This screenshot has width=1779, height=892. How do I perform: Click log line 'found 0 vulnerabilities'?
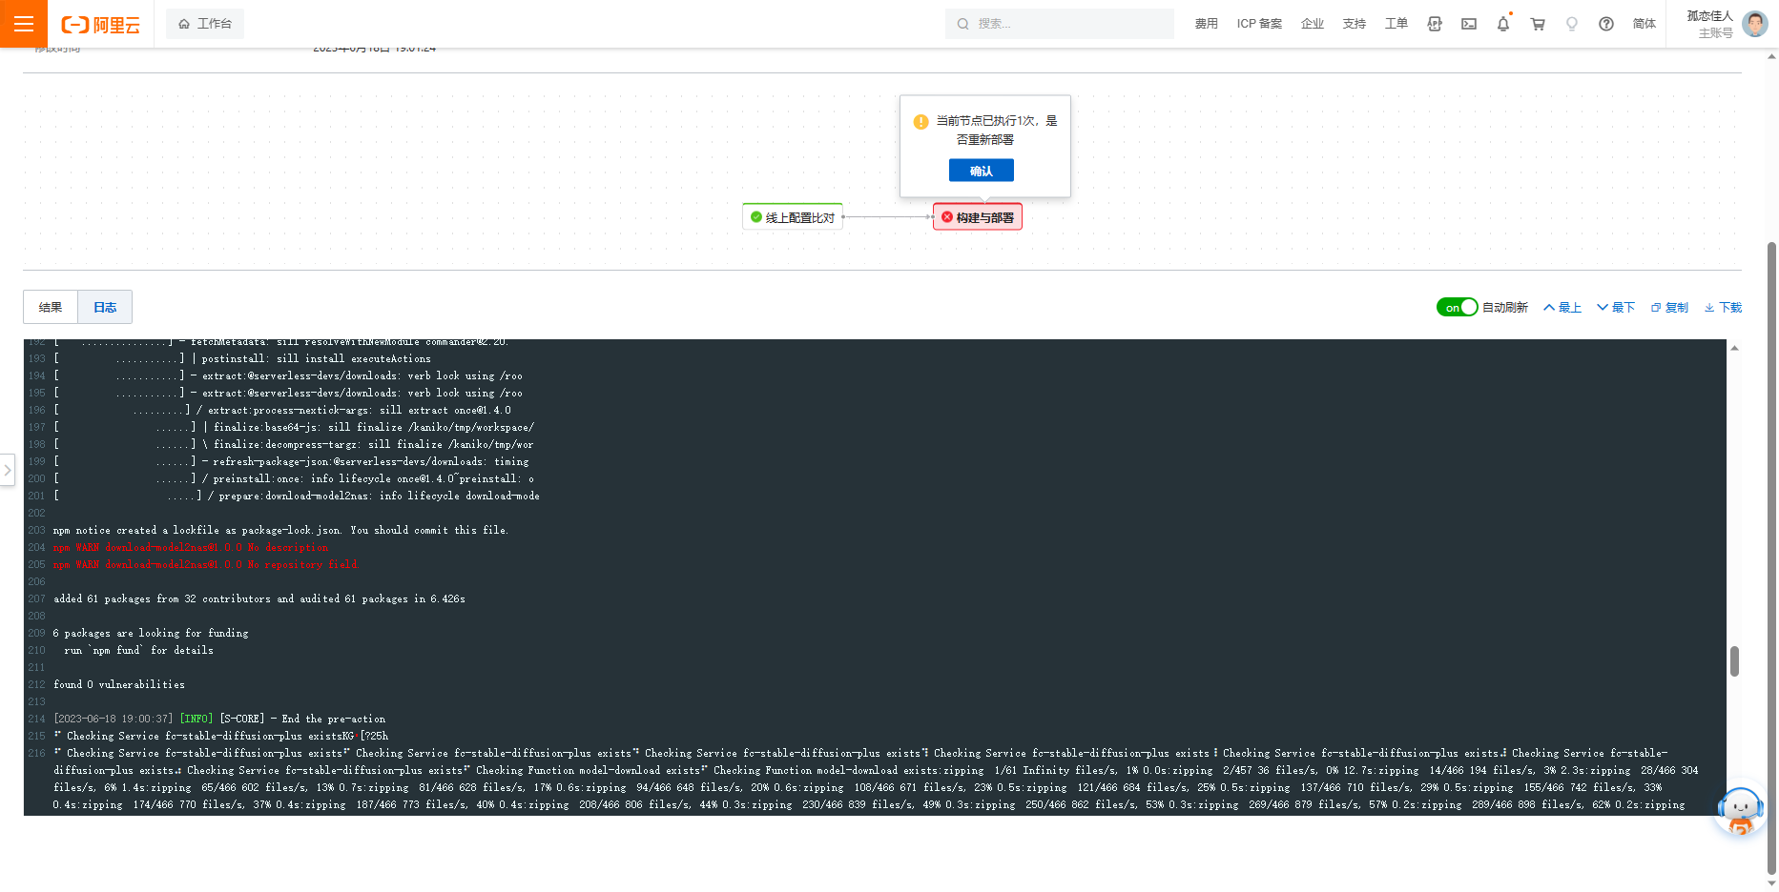pos(119,684)
